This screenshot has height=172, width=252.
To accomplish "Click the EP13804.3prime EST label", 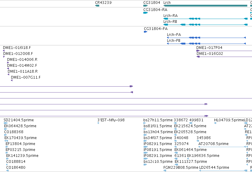I will tap(20, 144).
